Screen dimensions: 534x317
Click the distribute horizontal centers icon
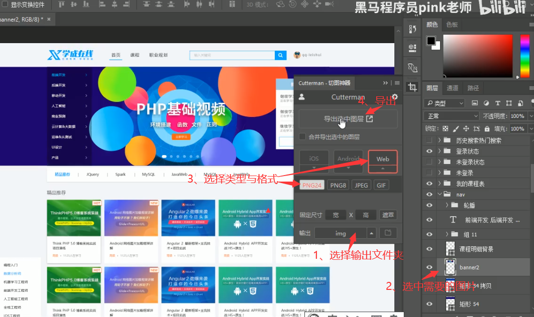[199, 5]
